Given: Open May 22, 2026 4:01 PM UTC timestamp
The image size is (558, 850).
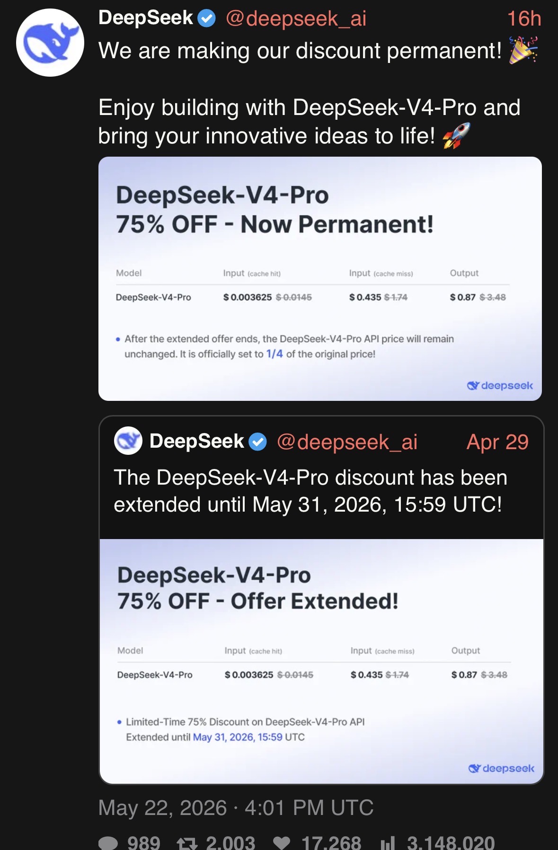Looking at the screenshot, I should coord(236,807).
